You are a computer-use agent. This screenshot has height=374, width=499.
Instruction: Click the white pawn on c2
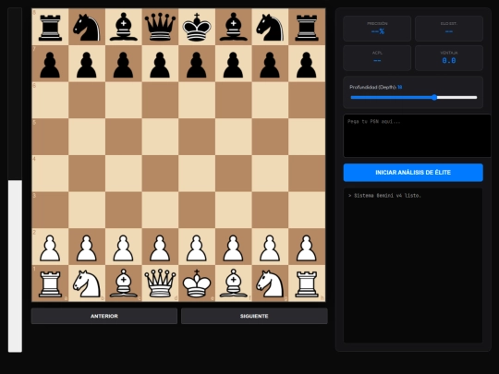pyautogui.click(x=124, y=247)
